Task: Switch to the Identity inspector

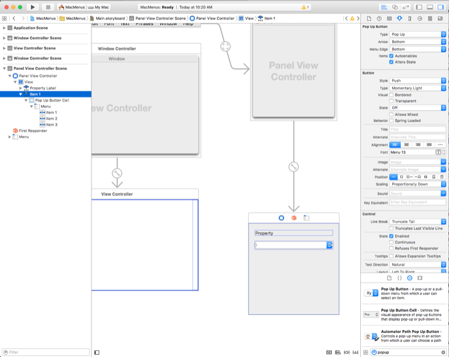Action: click(x=390, y=17)
